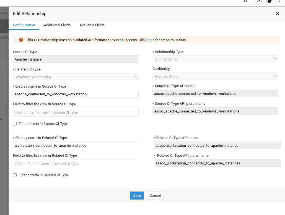
Task: Click the Related CI Type API name field
Action: coord(217,145)
